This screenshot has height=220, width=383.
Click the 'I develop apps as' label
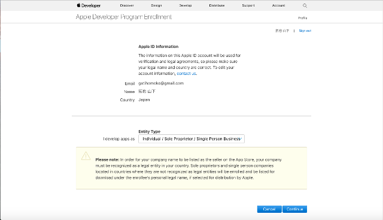pos(118,138)
